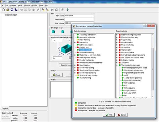Screen dimensions: 159x122
Task: Click the Undo arrow toolbar icon
Action: tap(21, 10)
